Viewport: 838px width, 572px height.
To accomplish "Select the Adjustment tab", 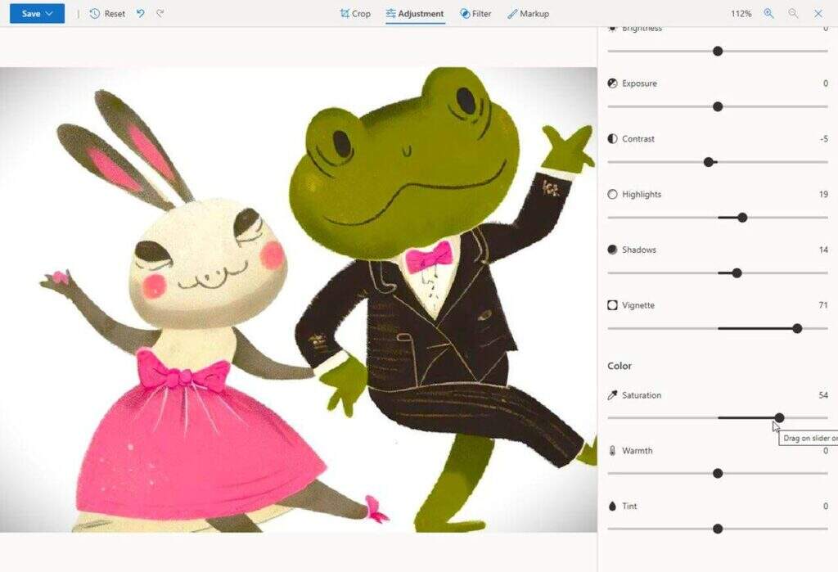I will coord(415,13).
